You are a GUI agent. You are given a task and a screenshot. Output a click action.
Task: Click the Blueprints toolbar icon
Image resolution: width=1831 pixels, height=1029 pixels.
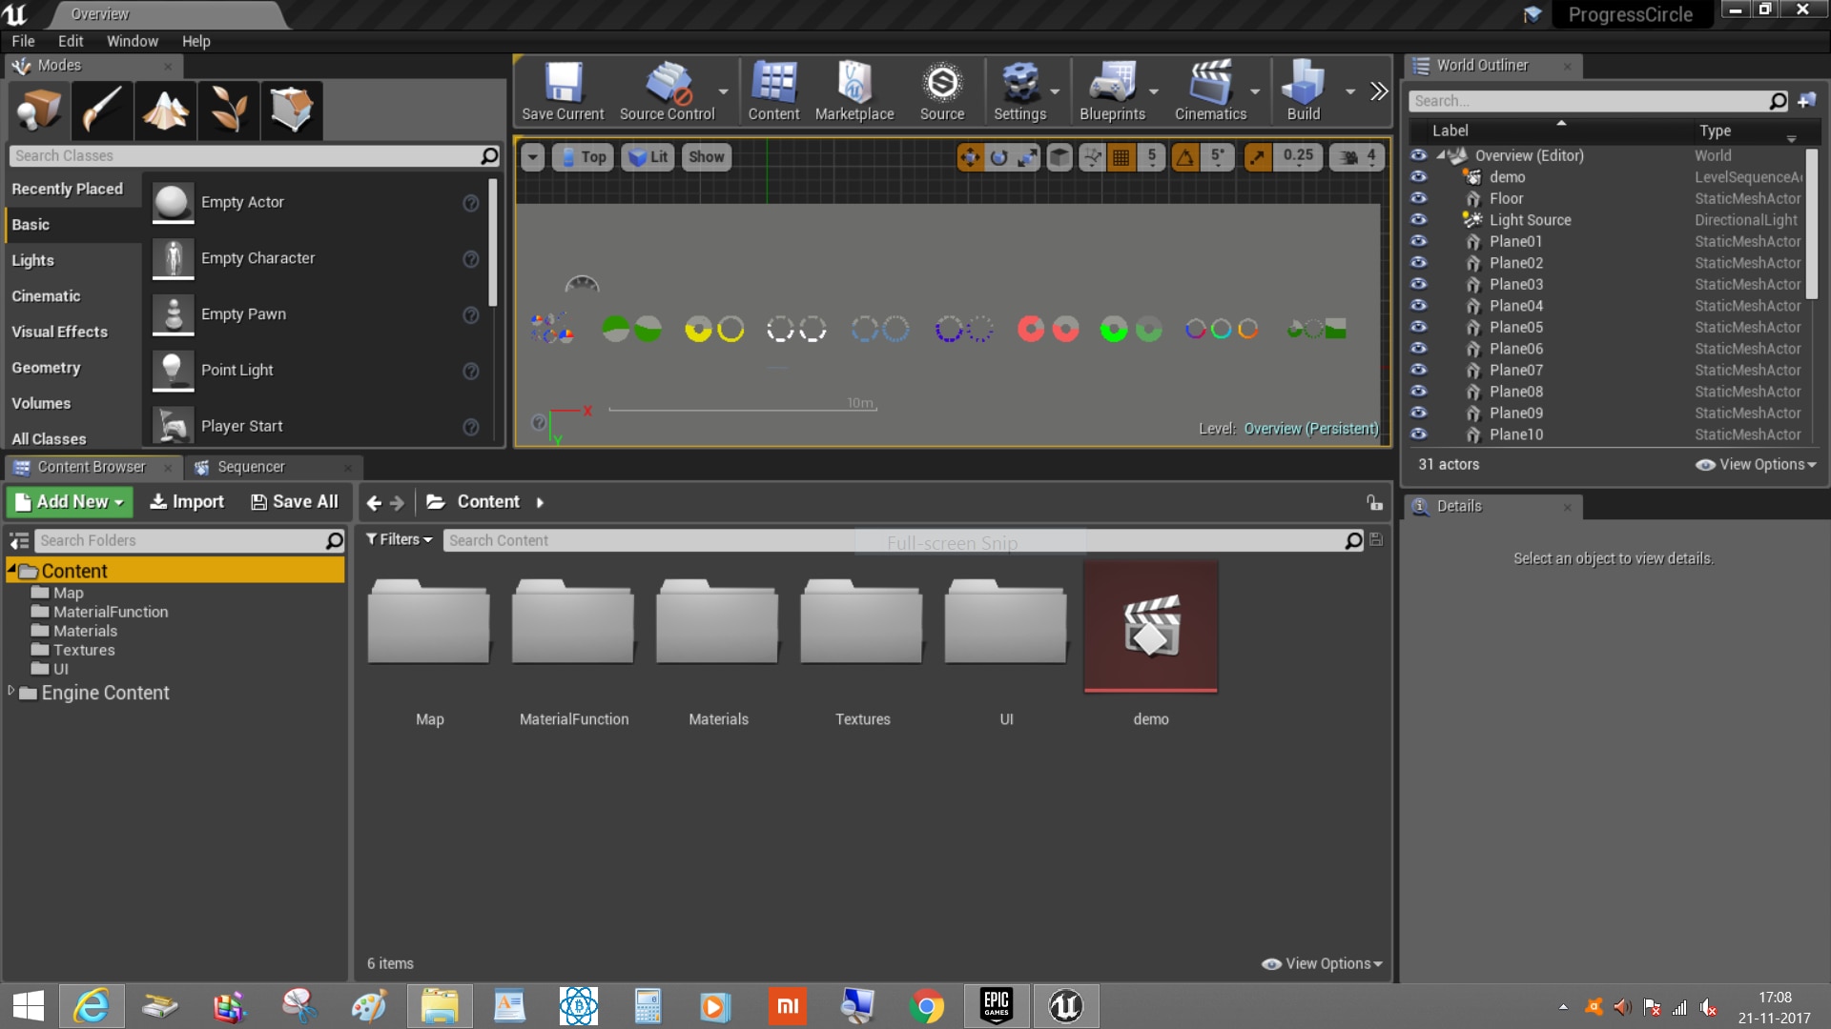coord(1112,91)
